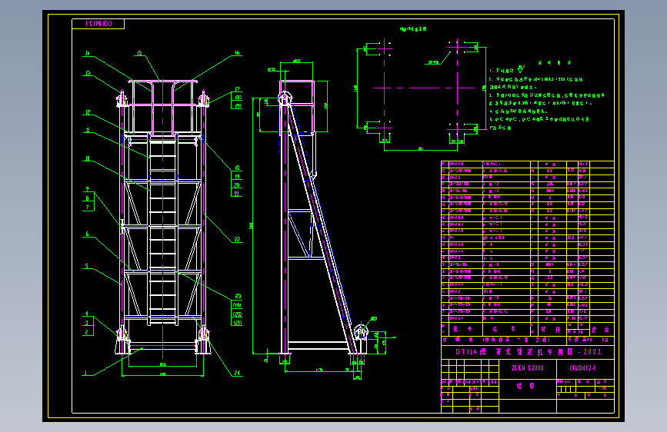The height and width of the screenshot is (432, 667).
Task: Select part callout number 15
Action: click(139, 53)
